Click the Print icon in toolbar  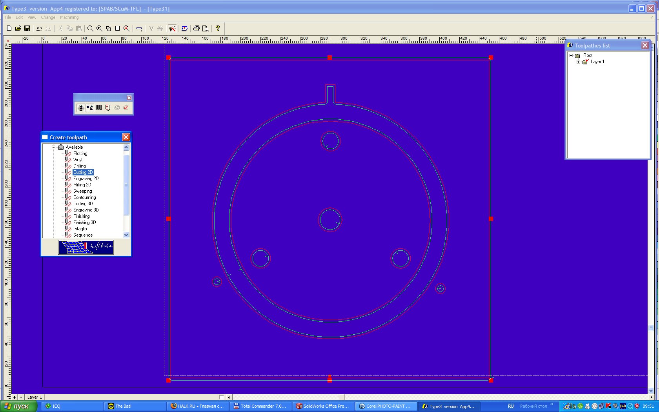[x=196, y=28]
